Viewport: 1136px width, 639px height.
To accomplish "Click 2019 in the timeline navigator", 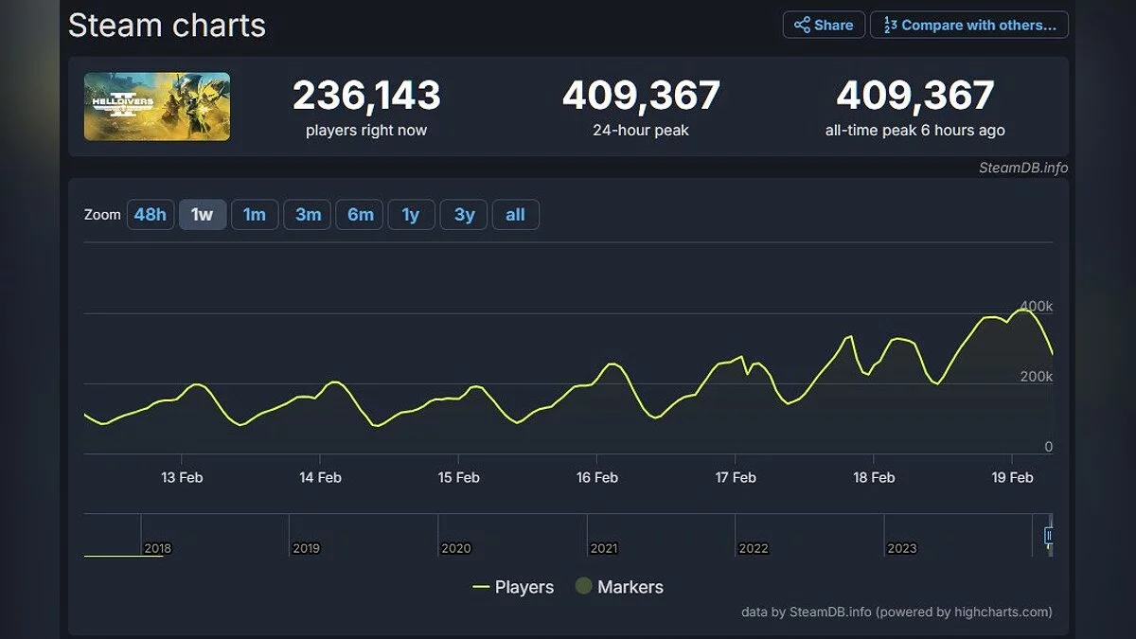I will pyautogui.click(x=306, y=548).
